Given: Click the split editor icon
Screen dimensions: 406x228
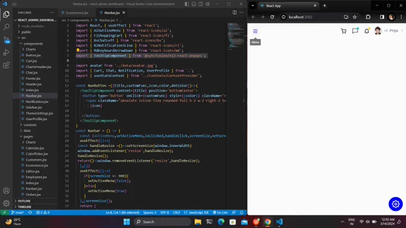Looking at the screenshot, I should pyautogui.click(x=234, y=13).
